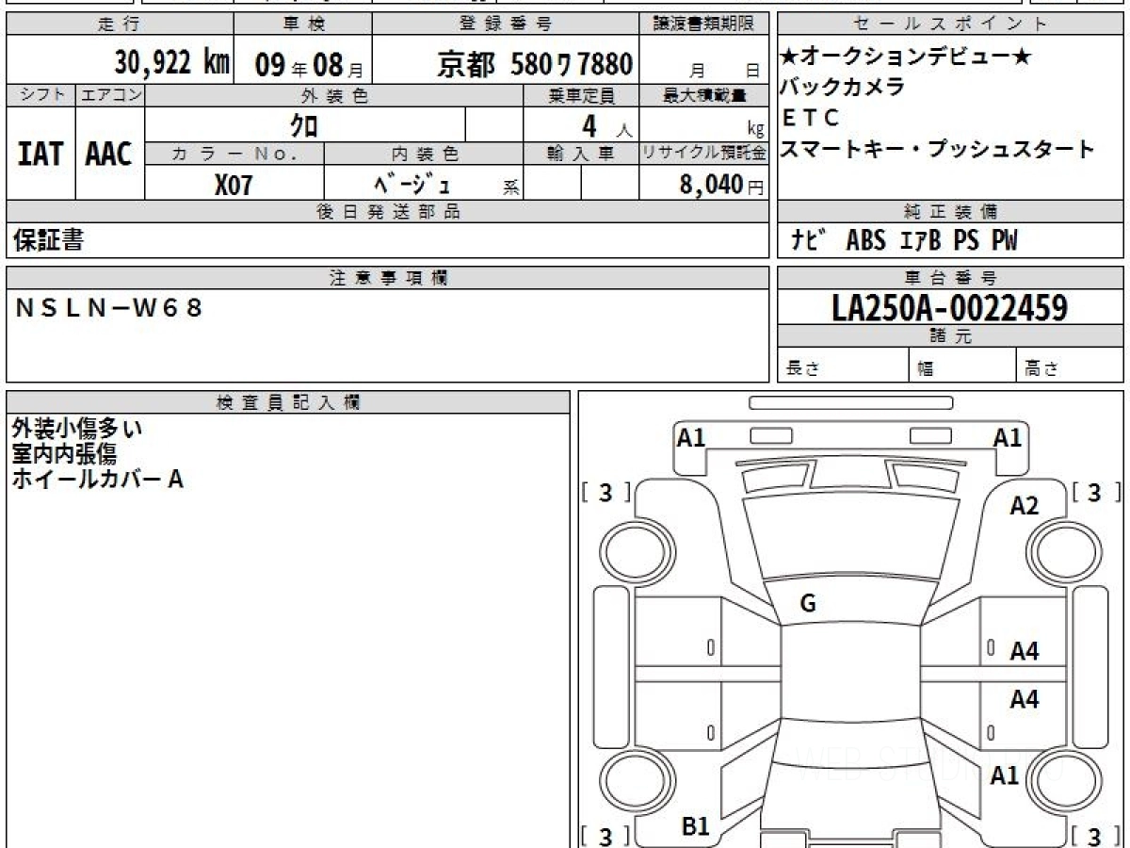Click the B1 damage mark on diagram
Viewport: 1130px width, 848px height.
tap(695, 826)
